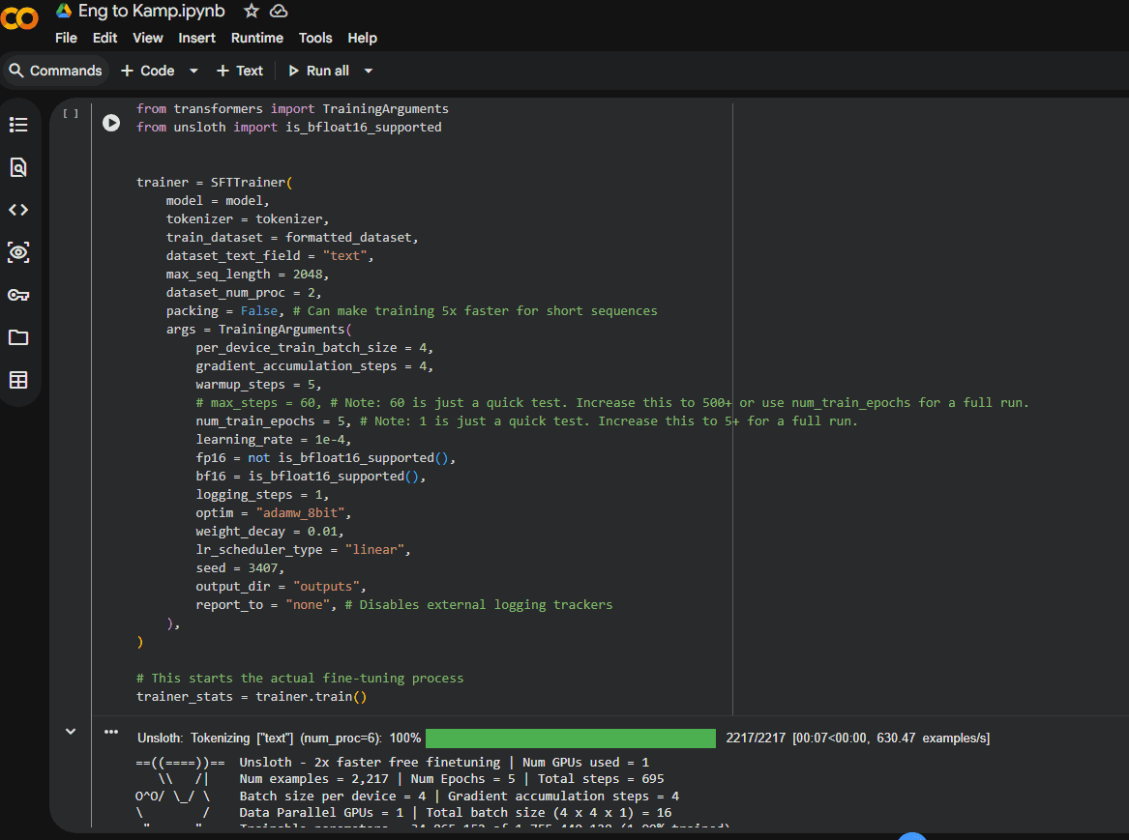Add a new Text cell

click(x=240, y=71)
